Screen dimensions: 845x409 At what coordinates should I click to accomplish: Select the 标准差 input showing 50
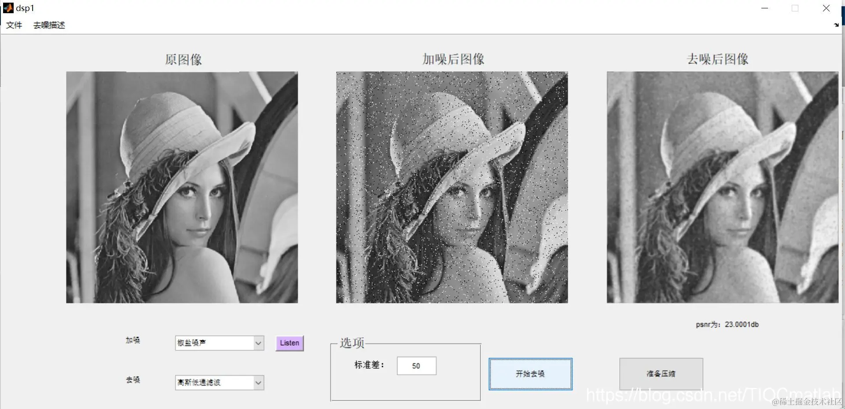[416, 365]
